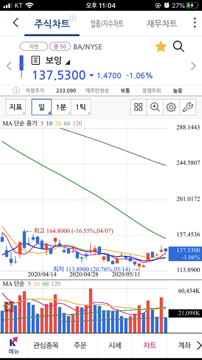Image resolution: width=202 pixels, height=360 pixels.
Task: Tap the price change 1.4700
Action: (x=109, y=76)
